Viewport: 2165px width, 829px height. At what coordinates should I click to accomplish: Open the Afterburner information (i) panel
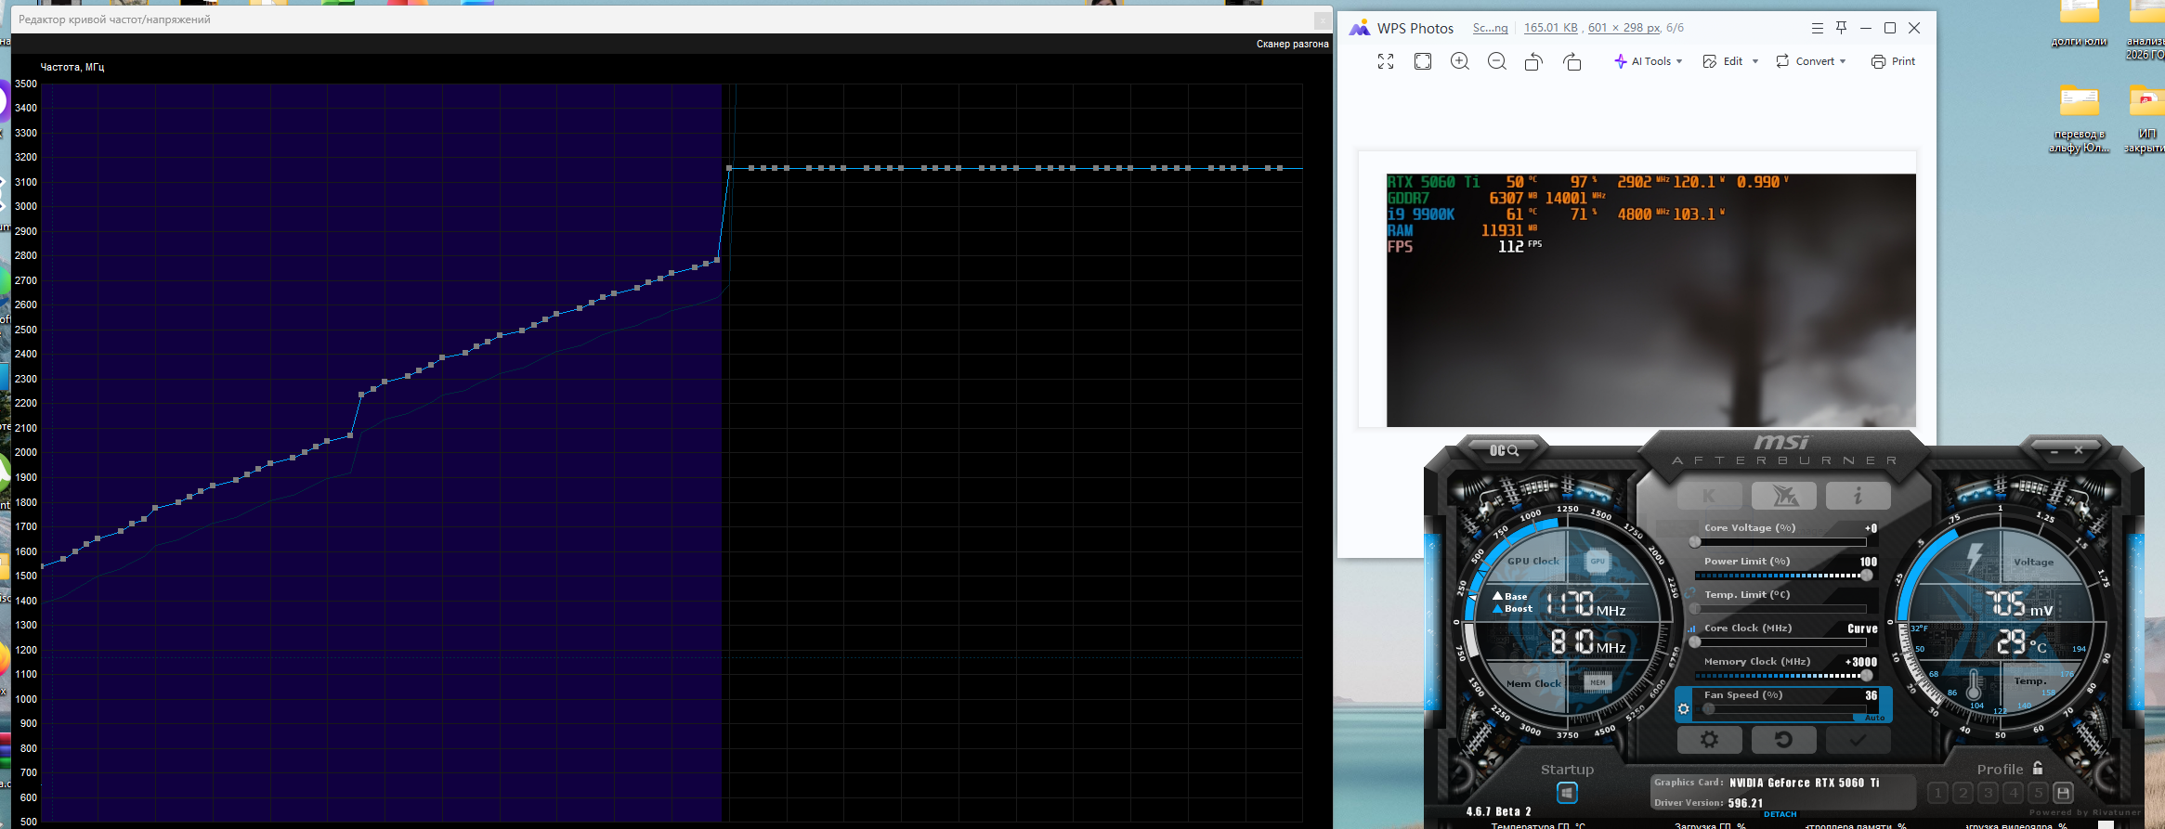(x=1858, y=496)
